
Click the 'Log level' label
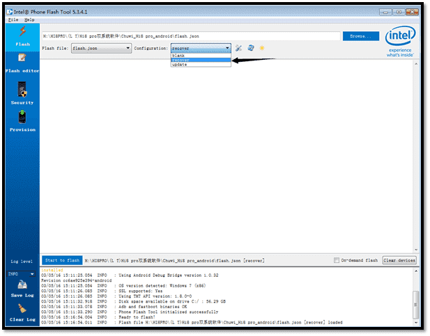click(22, 262)
